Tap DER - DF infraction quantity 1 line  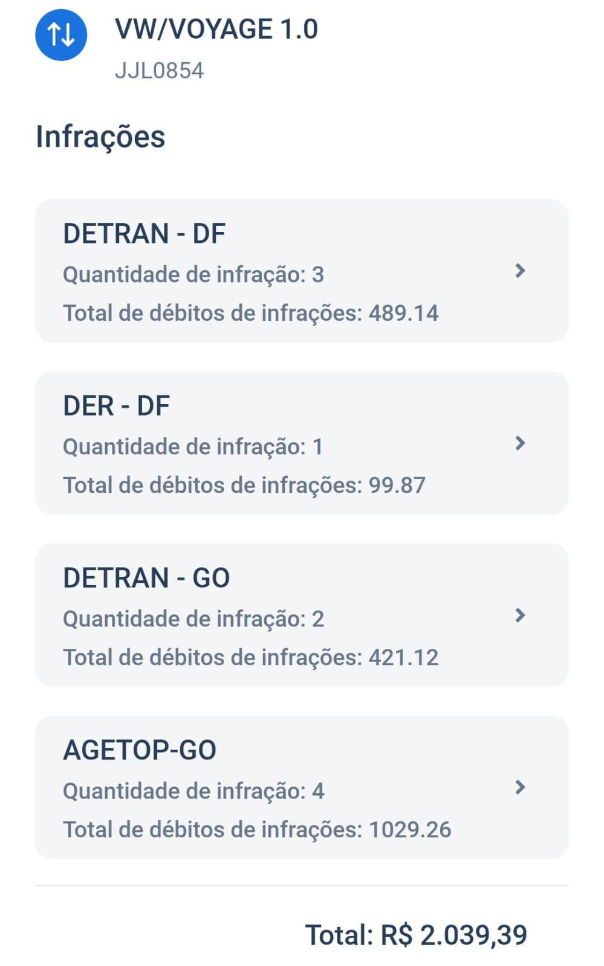(x=193, y=447)
